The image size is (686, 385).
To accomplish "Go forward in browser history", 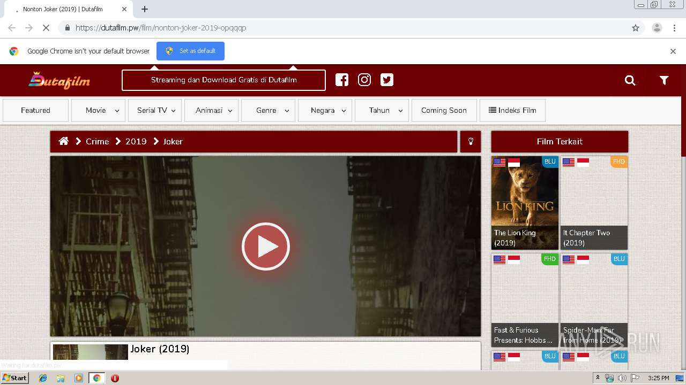I will pyautogui.click(x=29, y=28).
